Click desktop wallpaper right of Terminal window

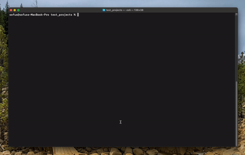[x=242, y=77]
